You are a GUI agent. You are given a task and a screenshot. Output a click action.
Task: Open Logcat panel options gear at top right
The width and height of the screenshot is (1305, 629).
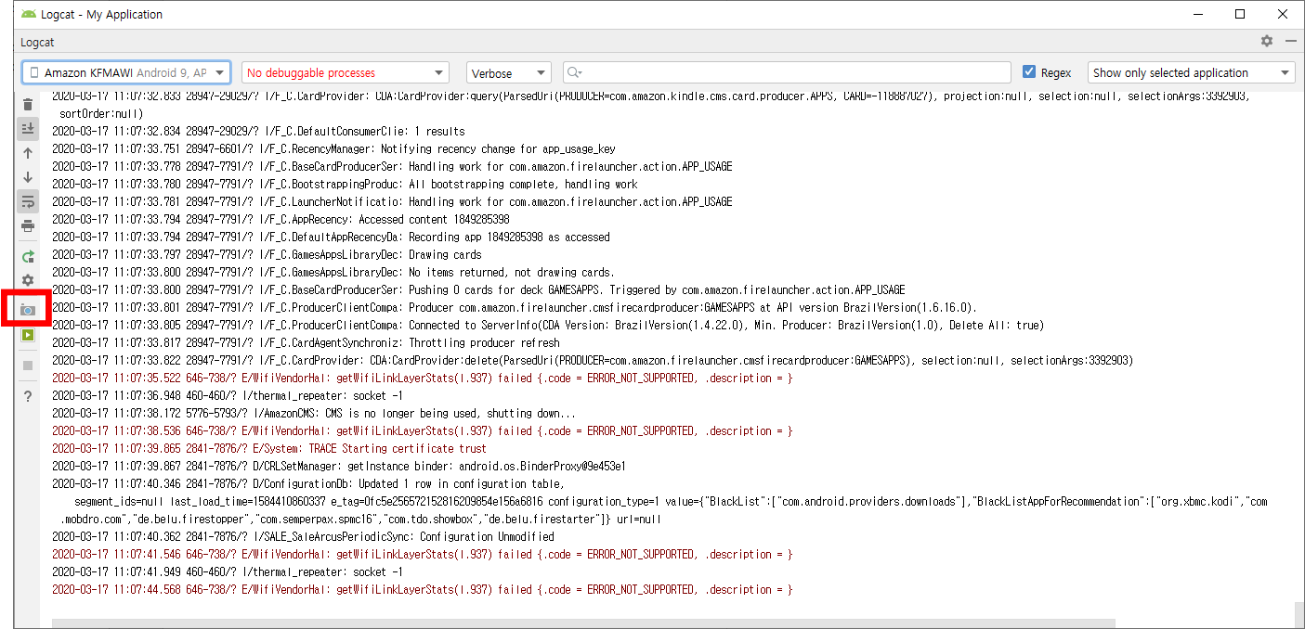(1267, 42)
